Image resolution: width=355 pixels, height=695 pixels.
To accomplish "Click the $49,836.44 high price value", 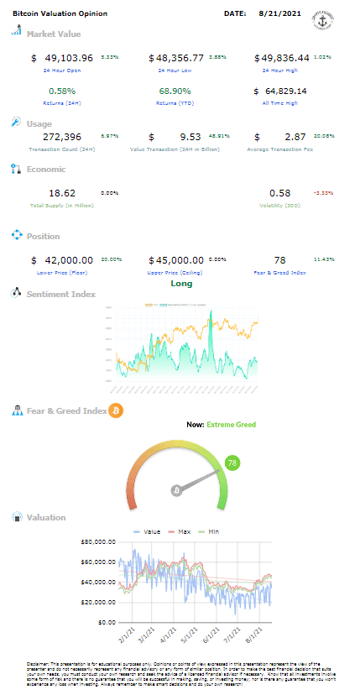I will (x=282, y=58).
